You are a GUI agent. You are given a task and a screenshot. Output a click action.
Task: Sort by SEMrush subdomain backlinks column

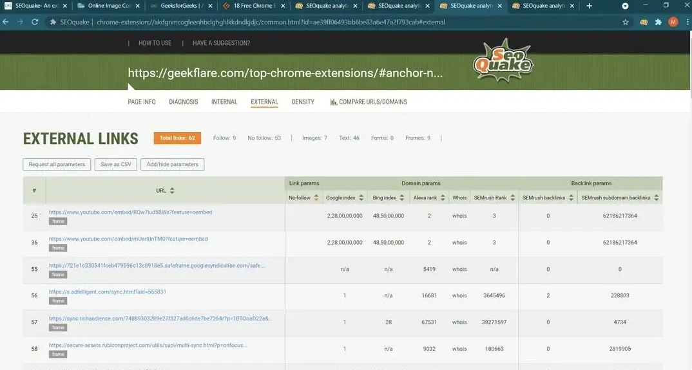(657, 198)
